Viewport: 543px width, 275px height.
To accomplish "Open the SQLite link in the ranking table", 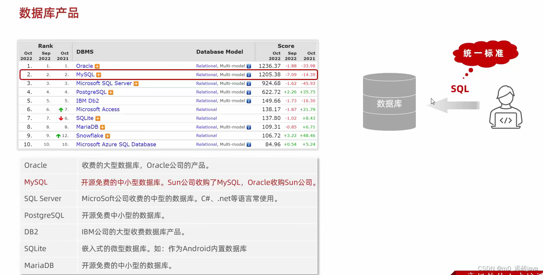I will (85, 118).
